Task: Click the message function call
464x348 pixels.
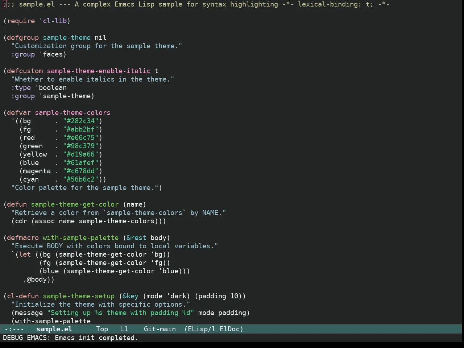Action: tap(29, 313)
